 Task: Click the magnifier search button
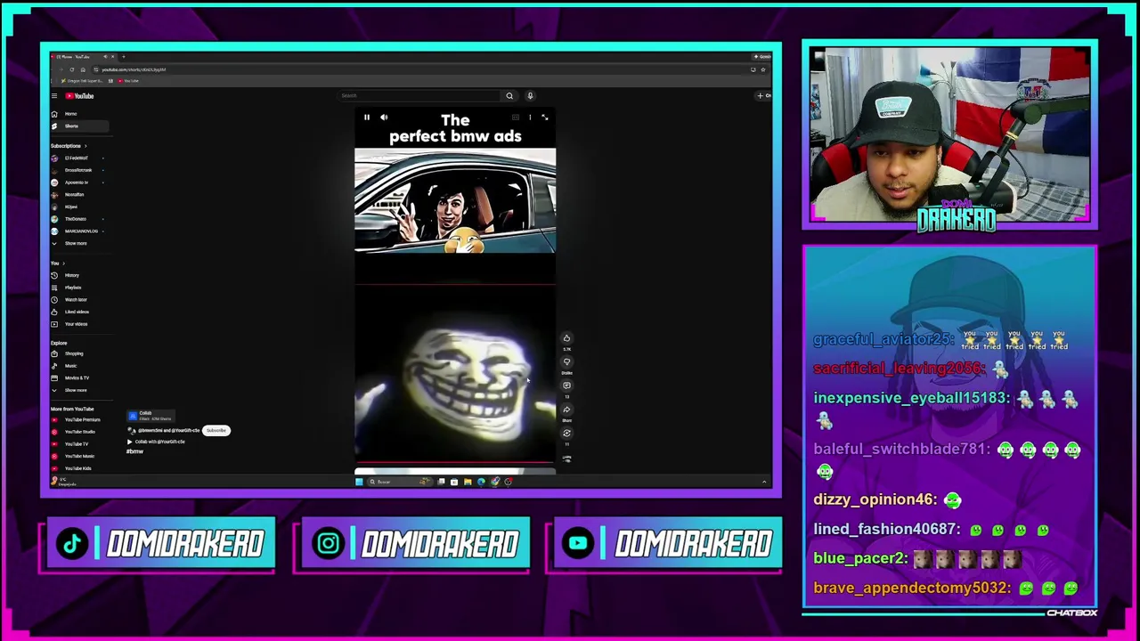(509, 96)
